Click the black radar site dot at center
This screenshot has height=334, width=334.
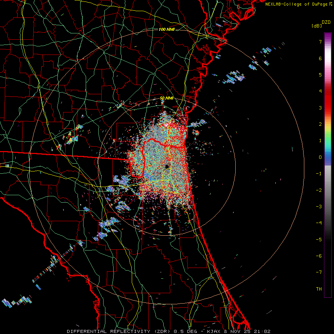[167, 166]
